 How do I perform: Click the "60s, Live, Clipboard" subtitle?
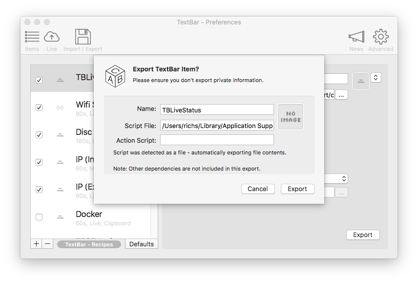coord(103,223)
